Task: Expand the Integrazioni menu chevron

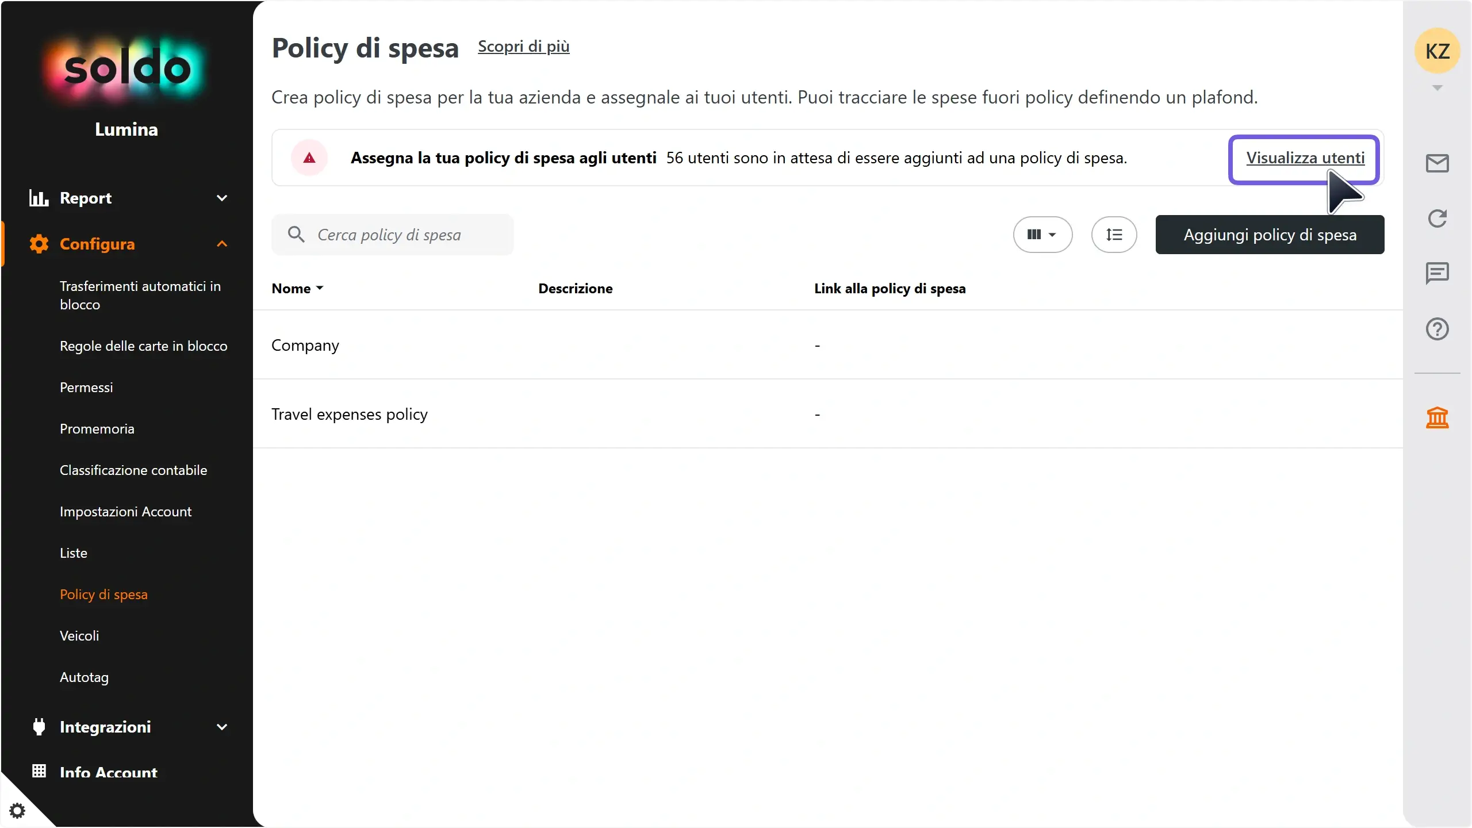Action: tap(222, 727)
